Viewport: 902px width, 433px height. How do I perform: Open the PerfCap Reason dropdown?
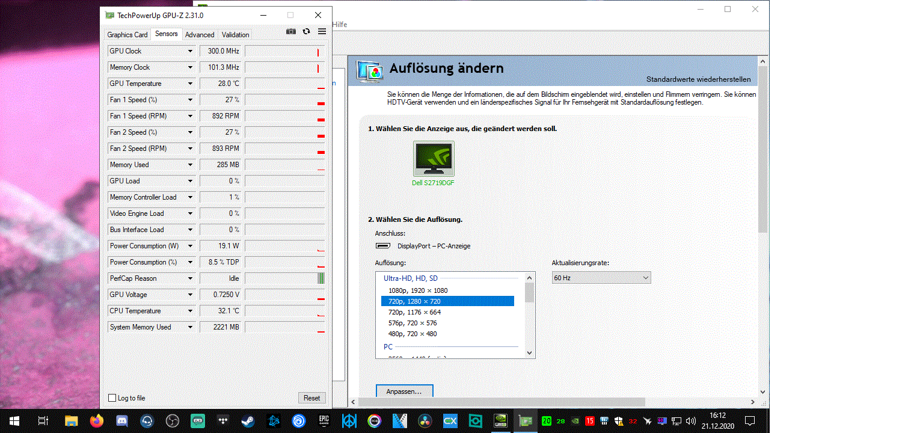click(190, 278)
